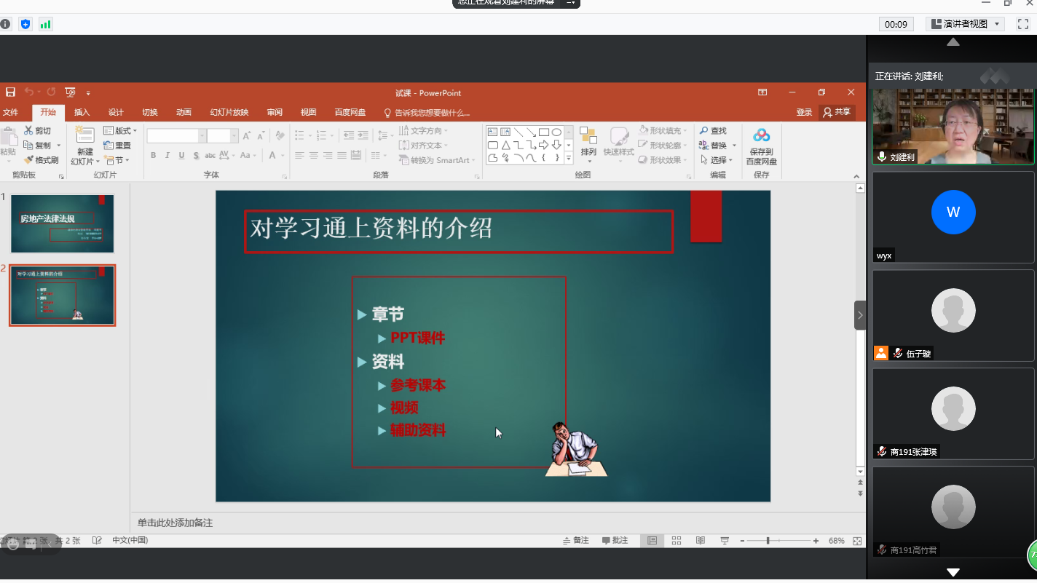Open the Arrange (排列) tool
The width and height of the screenshot is (1037, 583).
(588, 143)
